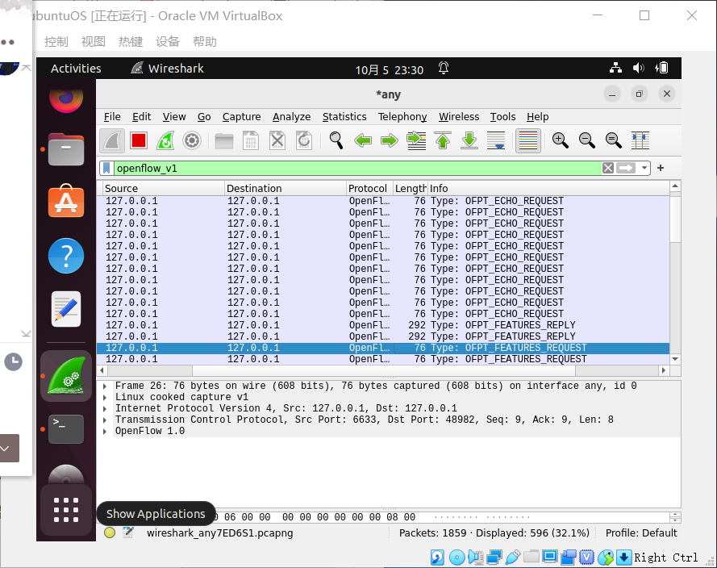Expand Internet Protocol Version 4 details
The height and width of the screenshot is (568, 717).
[105, 408]
